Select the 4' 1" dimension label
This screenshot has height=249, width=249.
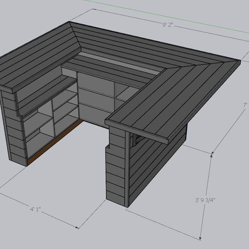pyautogui.click(x=35, y=209)
